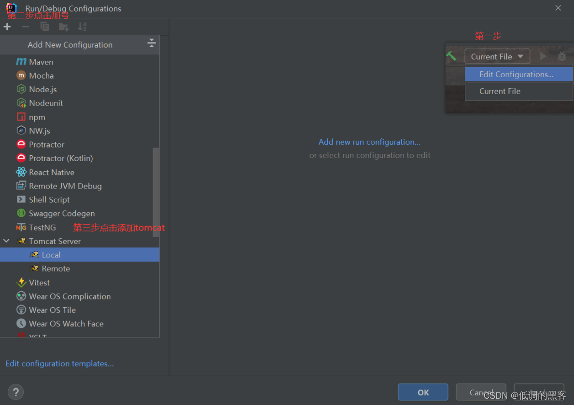
Task: Choose Current File in the dropdown menu
Action: 518,91
